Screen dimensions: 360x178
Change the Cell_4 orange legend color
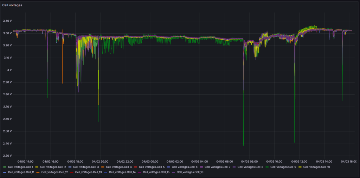click(103, 167)
